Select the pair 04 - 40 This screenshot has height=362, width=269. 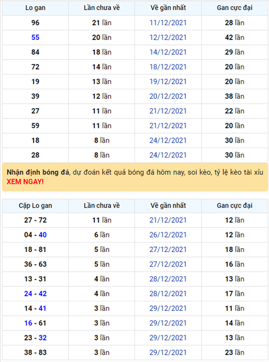pos(35,235)
